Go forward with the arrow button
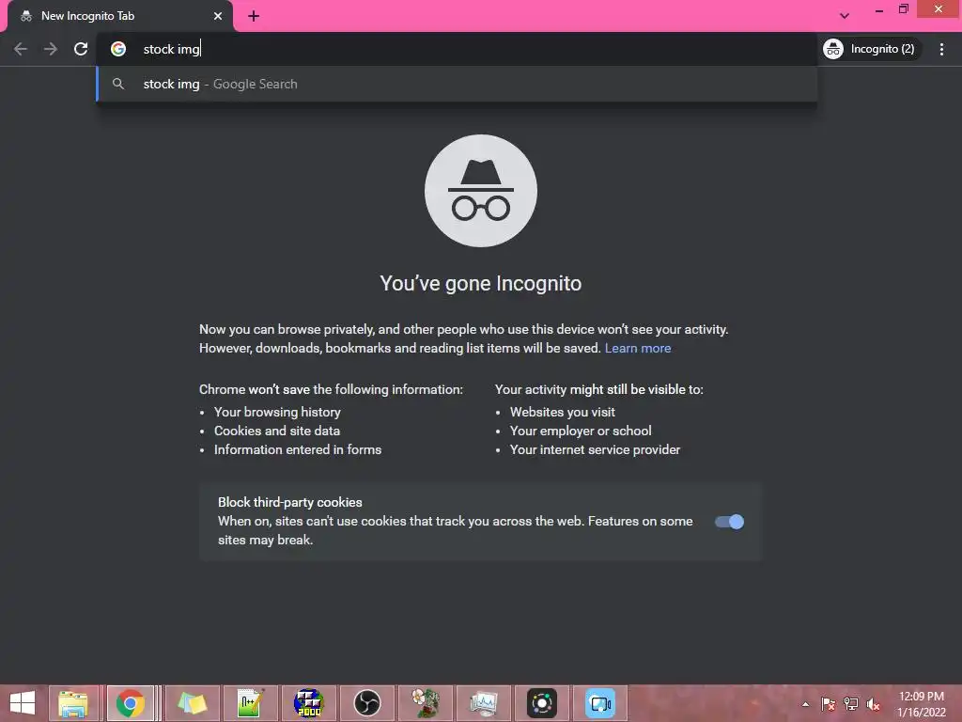The image size is (962, 722). pos(51,49)
